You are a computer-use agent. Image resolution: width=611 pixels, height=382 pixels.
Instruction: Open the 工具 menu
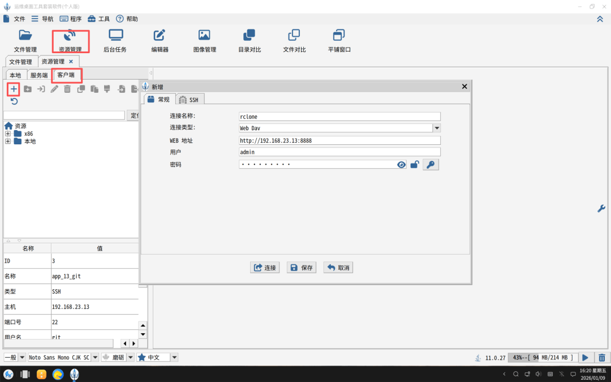coord(99,19)
